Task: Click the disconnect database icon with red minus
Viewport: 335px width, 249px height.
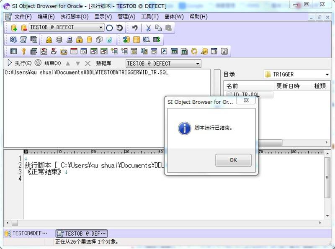Action: [24, 28]
